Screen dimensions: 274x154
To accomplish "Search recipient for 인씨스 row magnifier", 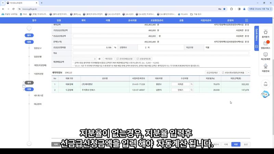I will (191, 90).
